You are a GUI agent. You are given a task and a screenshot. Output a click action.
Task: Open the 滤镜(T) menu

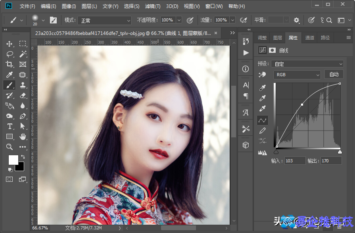(x=152, y=6)
